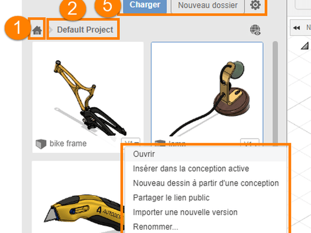Viewport: 311px width, 233px height.
Task: Click the Nouveau dossier button
Action: point(208,5)
